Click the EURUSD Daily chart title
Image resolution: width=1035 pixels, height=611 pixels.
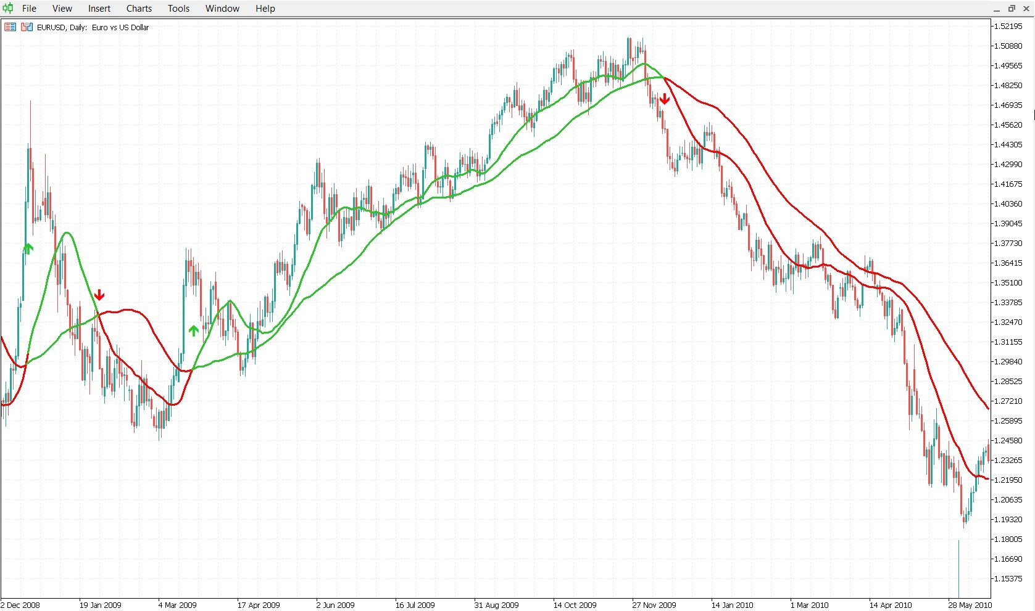coord(93,27)
